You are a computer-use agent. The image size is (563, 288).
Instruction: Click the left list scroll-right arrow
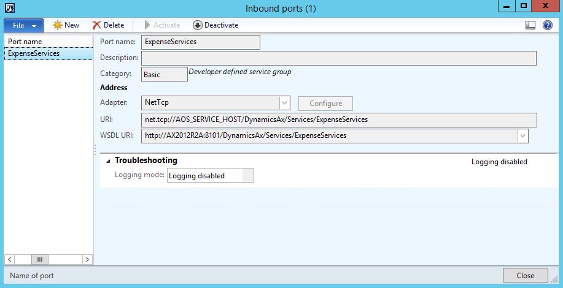87,259
